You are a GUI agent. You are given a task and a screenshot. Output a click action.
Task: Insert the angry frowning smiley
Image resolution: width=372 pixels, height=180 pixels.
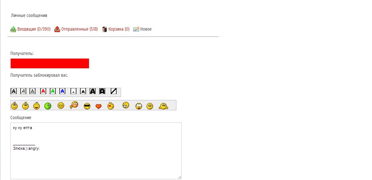pos(61,105)
